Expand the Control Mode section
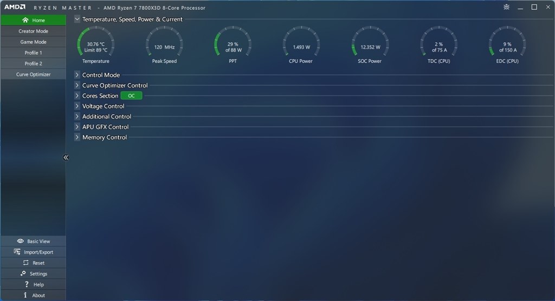The height and width of the screenshot is (301, 555). 77,75
